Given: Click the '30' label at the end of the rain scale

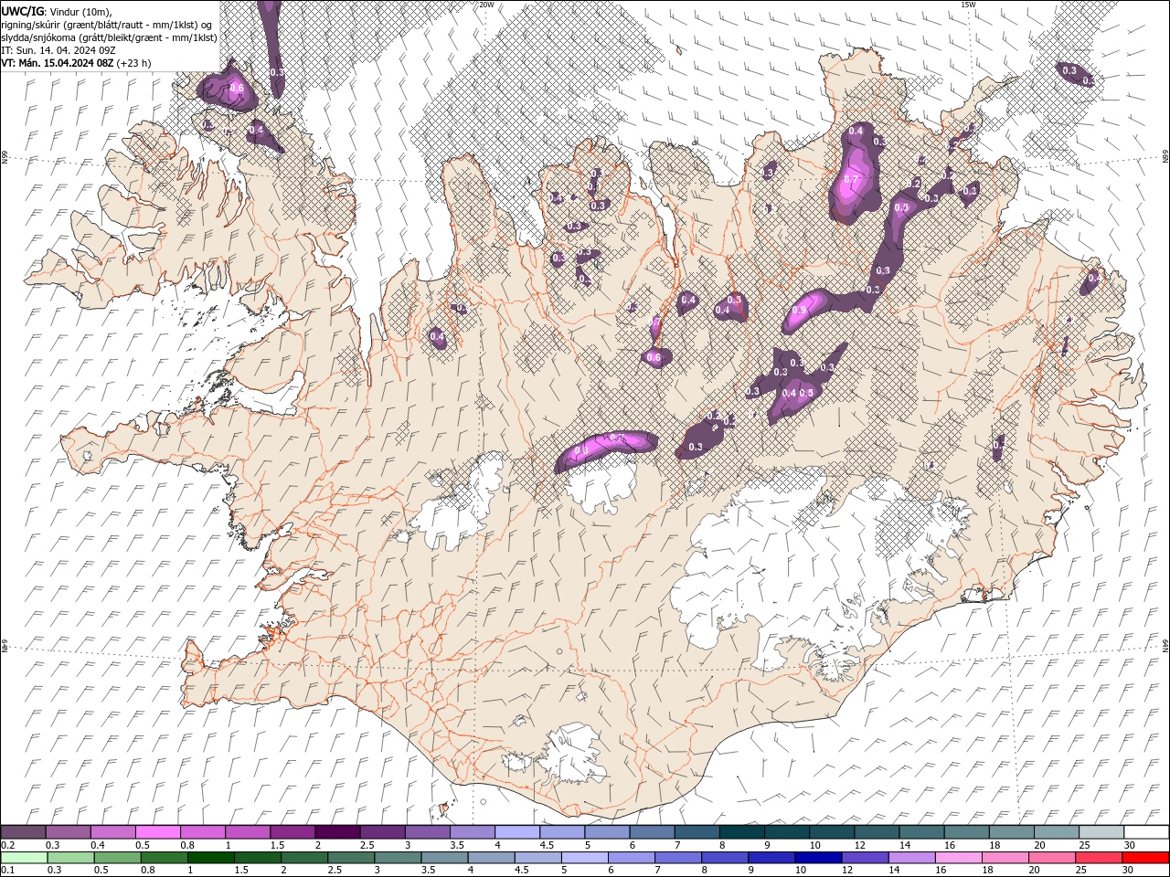Looking at the screenshot, I should [x=1130, y=871].
